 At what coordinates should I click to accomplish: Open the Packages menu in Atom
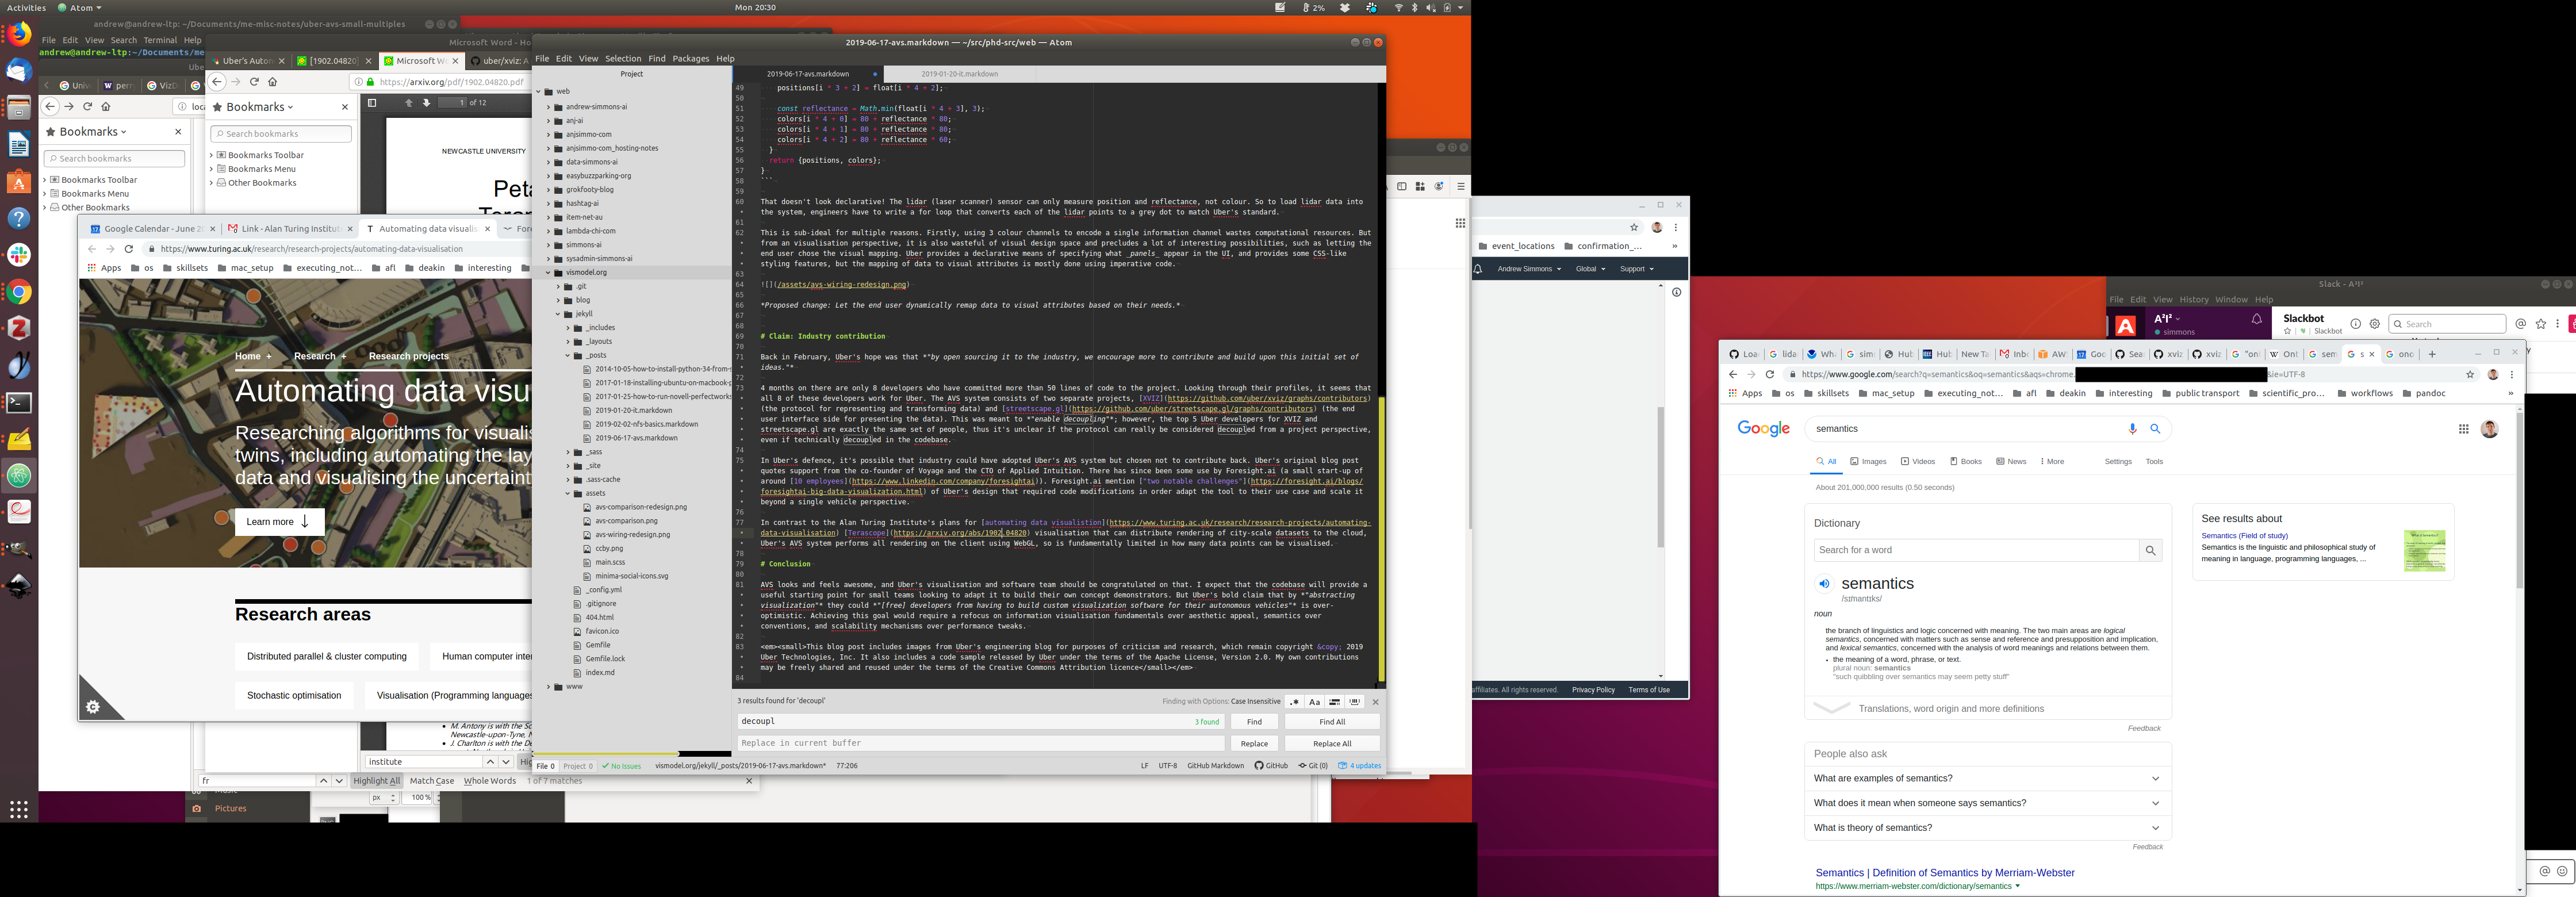[690, 59]
